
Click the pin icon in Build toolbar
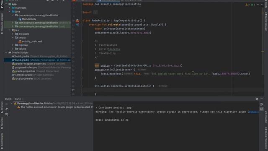(7, 109)
